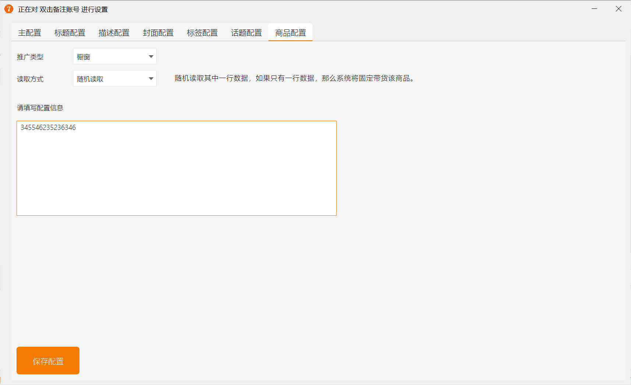Click the orange app icon in title bar
This screenshot has width=631, height=385.
(x=9, y=9)
